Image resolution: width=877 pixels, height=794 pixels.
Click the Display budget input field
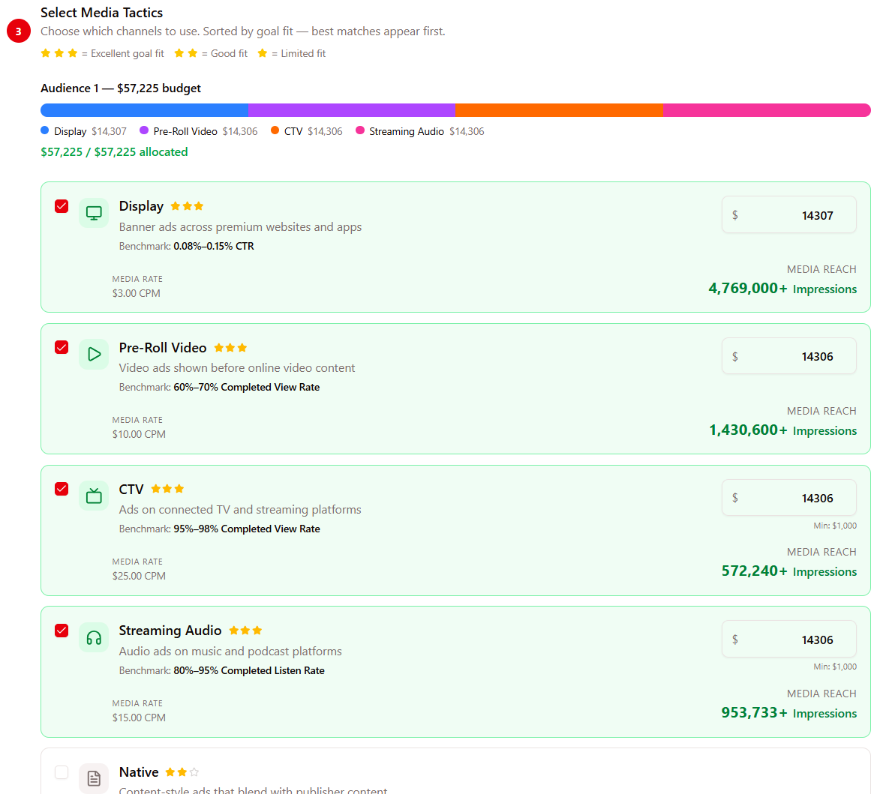(788, 214)
